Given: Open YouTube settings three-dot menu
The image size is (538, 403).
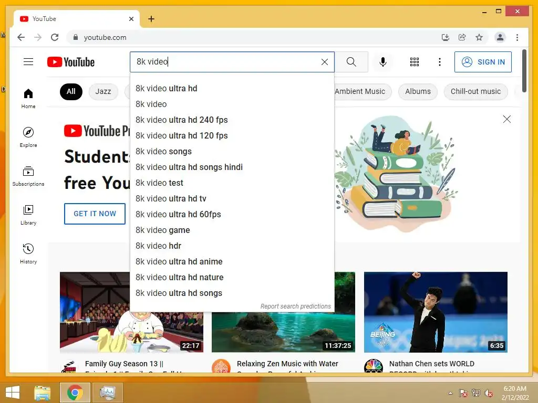Looking at the screenshot, I should click(440, 62).
